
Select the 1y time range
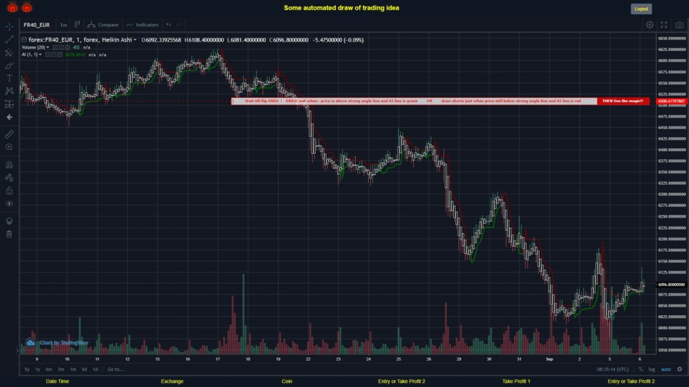[x=38, y=370]
